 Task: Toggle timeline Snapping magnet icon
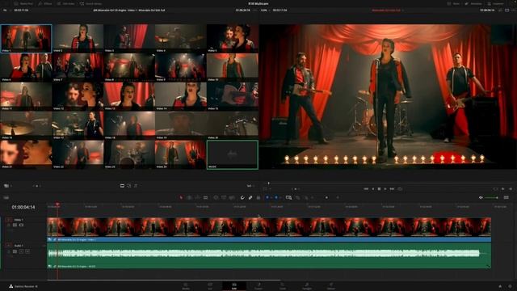[242, 197]
